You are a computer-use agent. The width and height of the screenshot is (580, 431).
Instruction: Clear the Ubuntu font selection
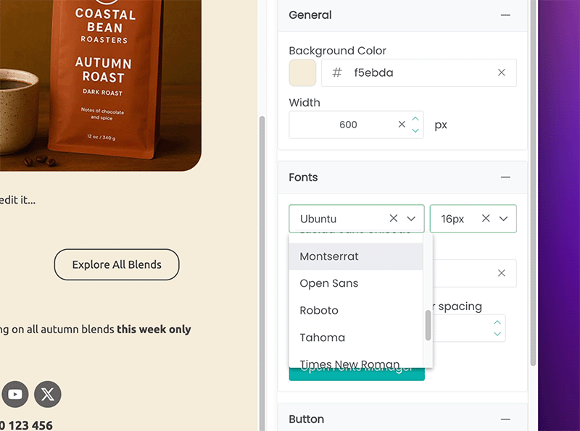(x=393, y=219)
